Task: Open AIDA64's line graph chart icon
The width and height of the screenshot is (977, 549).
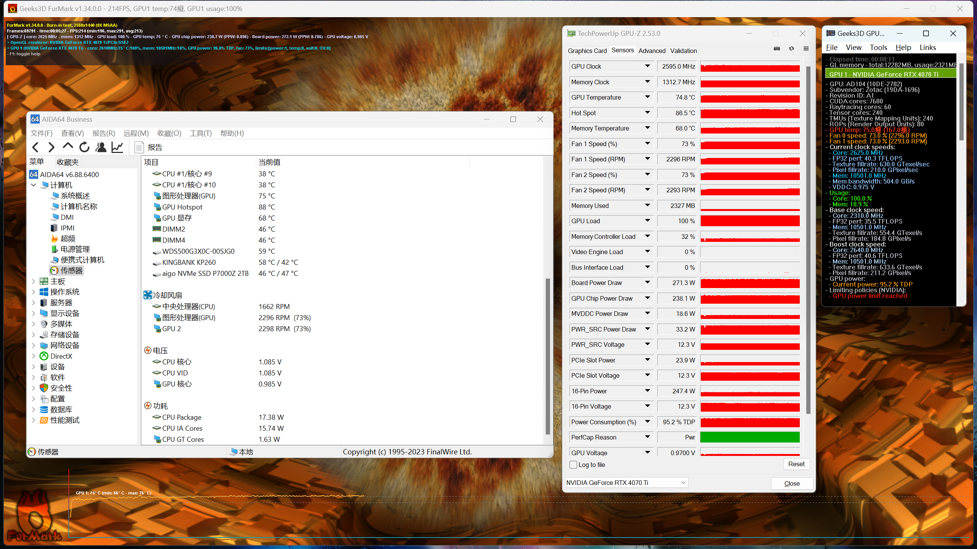Action: pyautogui.click(x=117, y=147)
